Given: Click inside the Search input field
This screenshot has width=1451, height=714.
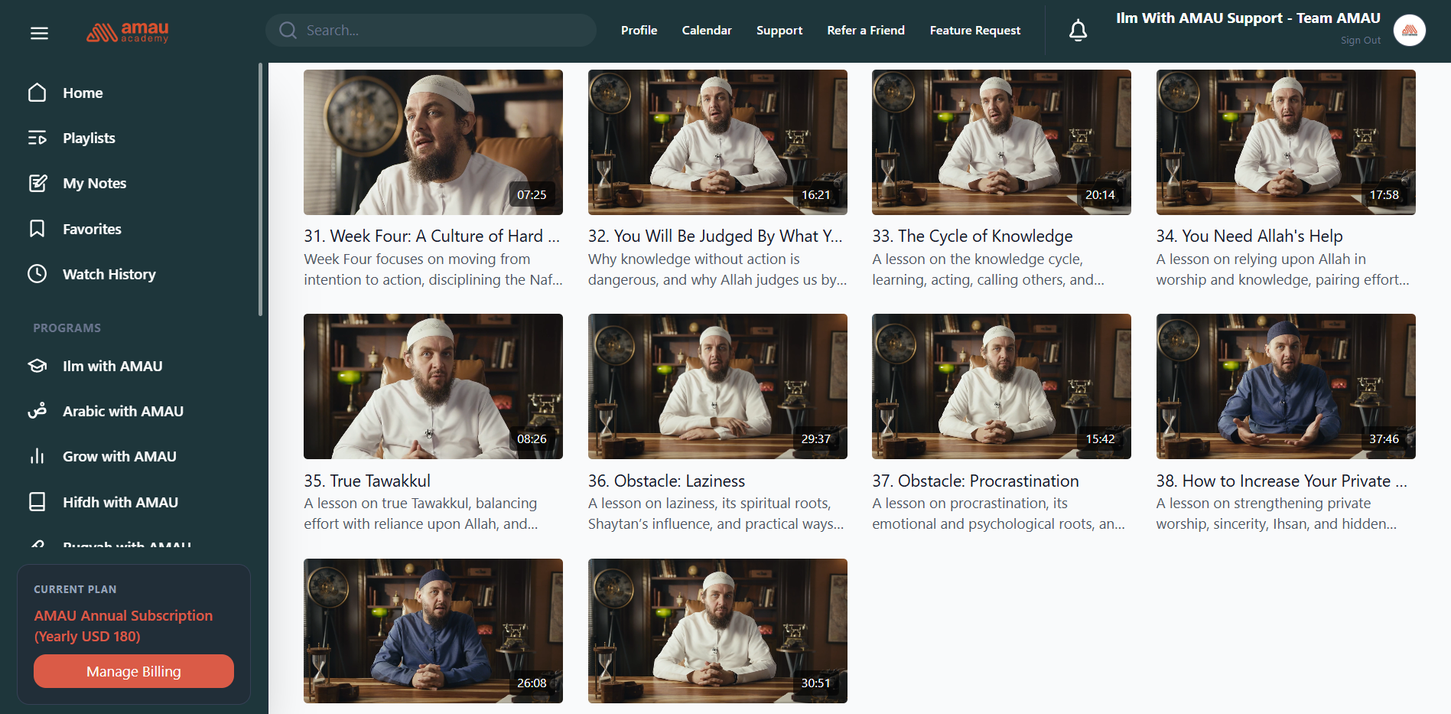Looking at the screenshot, I should (444, 31).
